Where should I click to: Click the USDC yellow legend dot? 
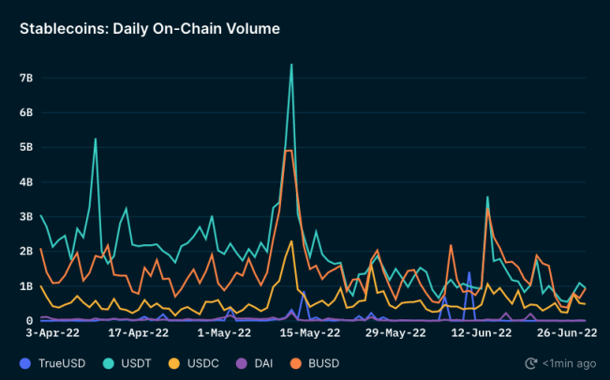click(x=174, y=364)
